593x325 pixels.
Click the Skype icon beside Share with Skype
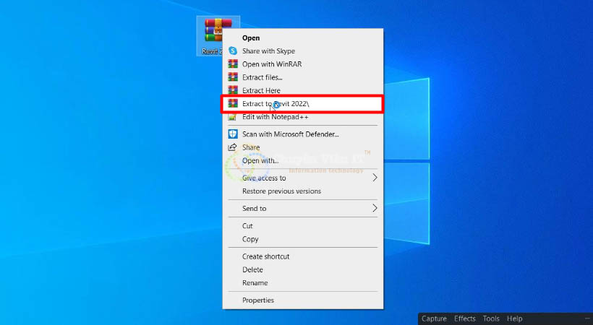233,51
